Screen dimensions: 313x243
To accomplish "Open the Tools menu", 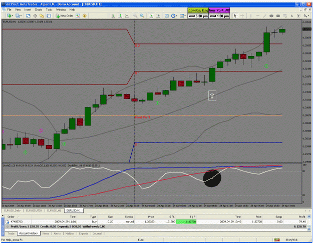I will pyautogui.click(x=49, y=9).
